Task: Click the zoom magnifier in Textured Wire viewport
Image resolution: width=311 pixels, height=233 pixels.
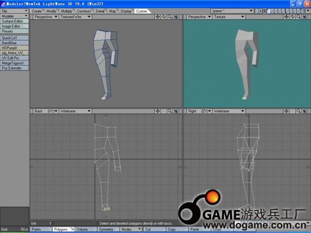Action: point(170,17)
